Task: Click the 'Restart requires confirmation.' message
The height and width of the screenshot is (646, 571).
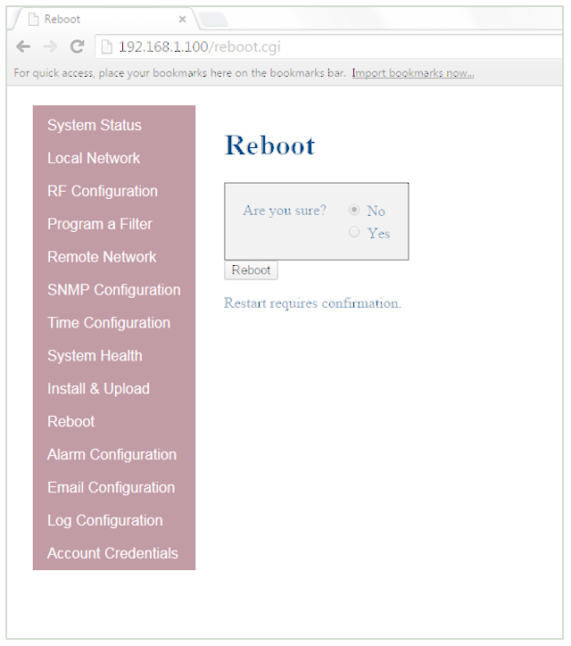Action: [x=312, y=303]
